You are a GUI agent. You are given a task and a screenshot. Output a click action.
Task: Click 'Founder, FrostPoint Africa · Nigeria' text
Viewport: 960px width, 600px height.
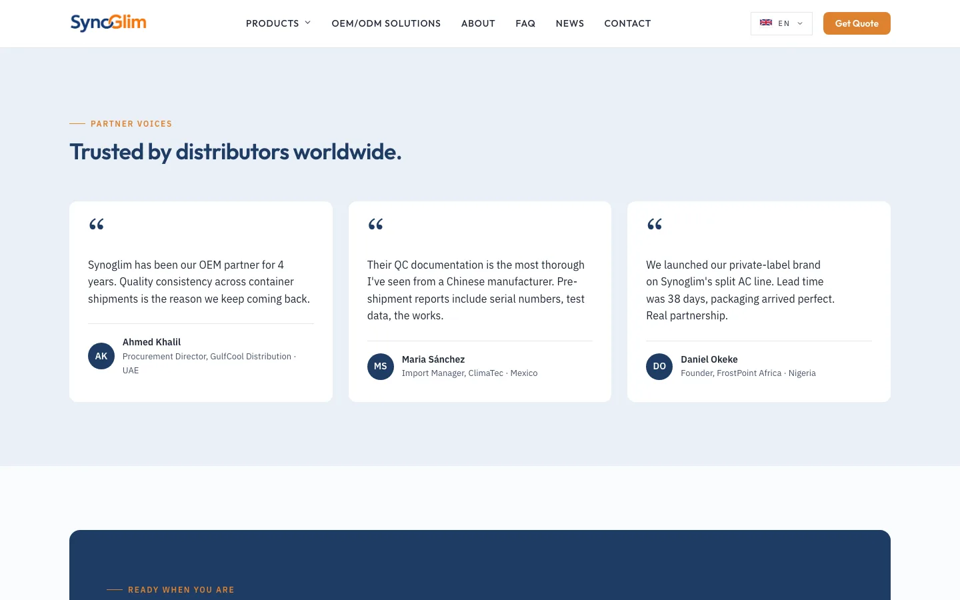click(x=748, y=373)
